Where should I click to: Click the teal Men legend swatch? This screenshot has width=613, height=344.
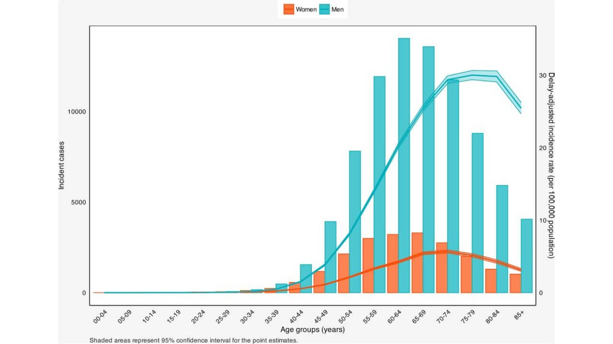pos(325,10)
